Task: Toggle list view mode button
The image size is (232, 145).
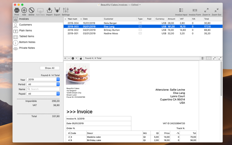Action: point(203,58)
